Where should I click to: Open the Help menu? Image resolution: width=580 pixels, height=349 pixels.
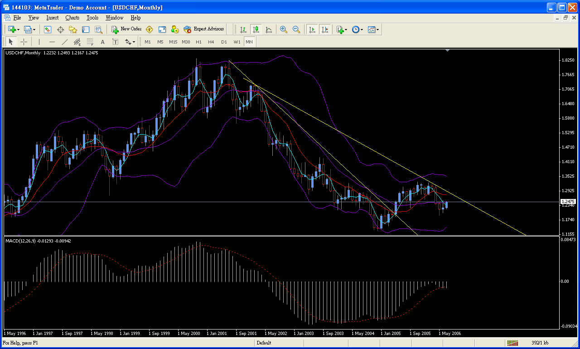135,18
